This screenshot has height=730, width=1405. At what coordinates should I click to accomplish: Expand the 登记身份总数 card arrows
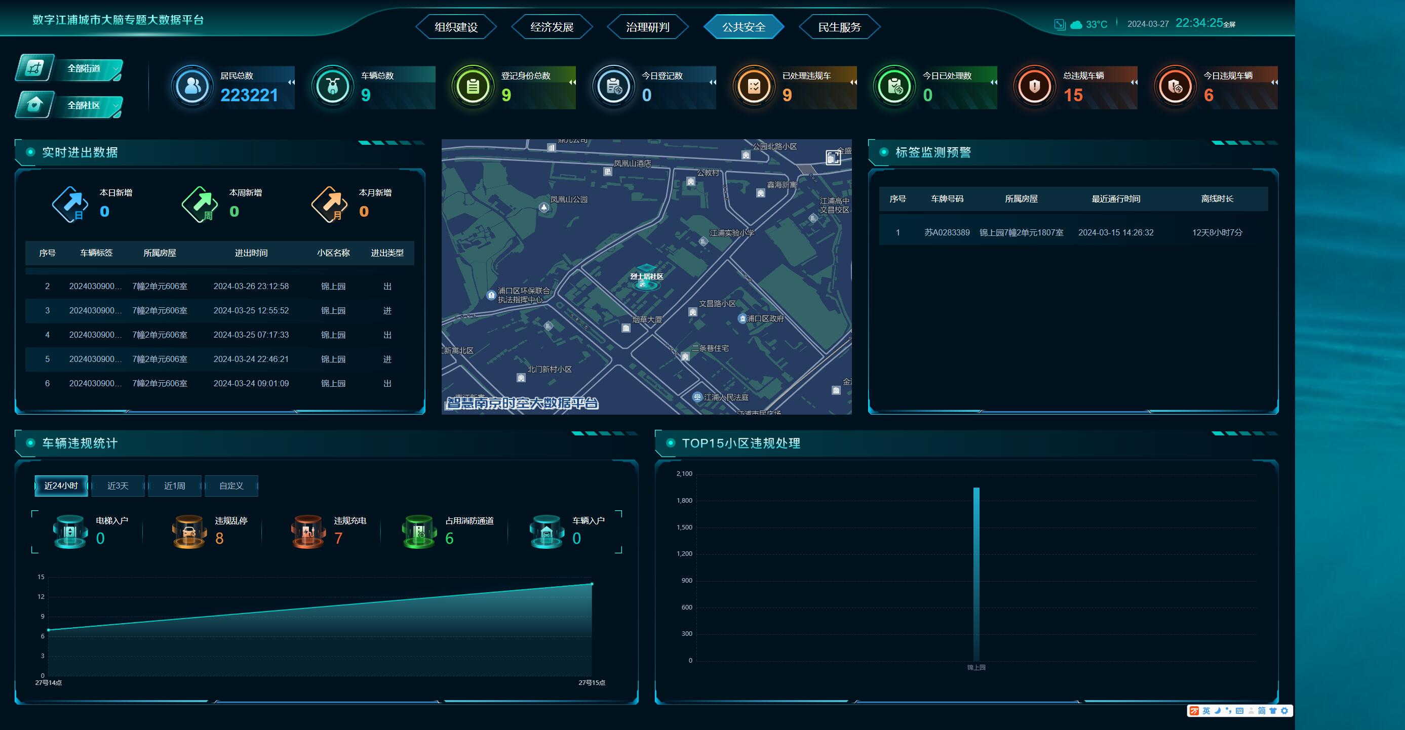coord(572,83)
